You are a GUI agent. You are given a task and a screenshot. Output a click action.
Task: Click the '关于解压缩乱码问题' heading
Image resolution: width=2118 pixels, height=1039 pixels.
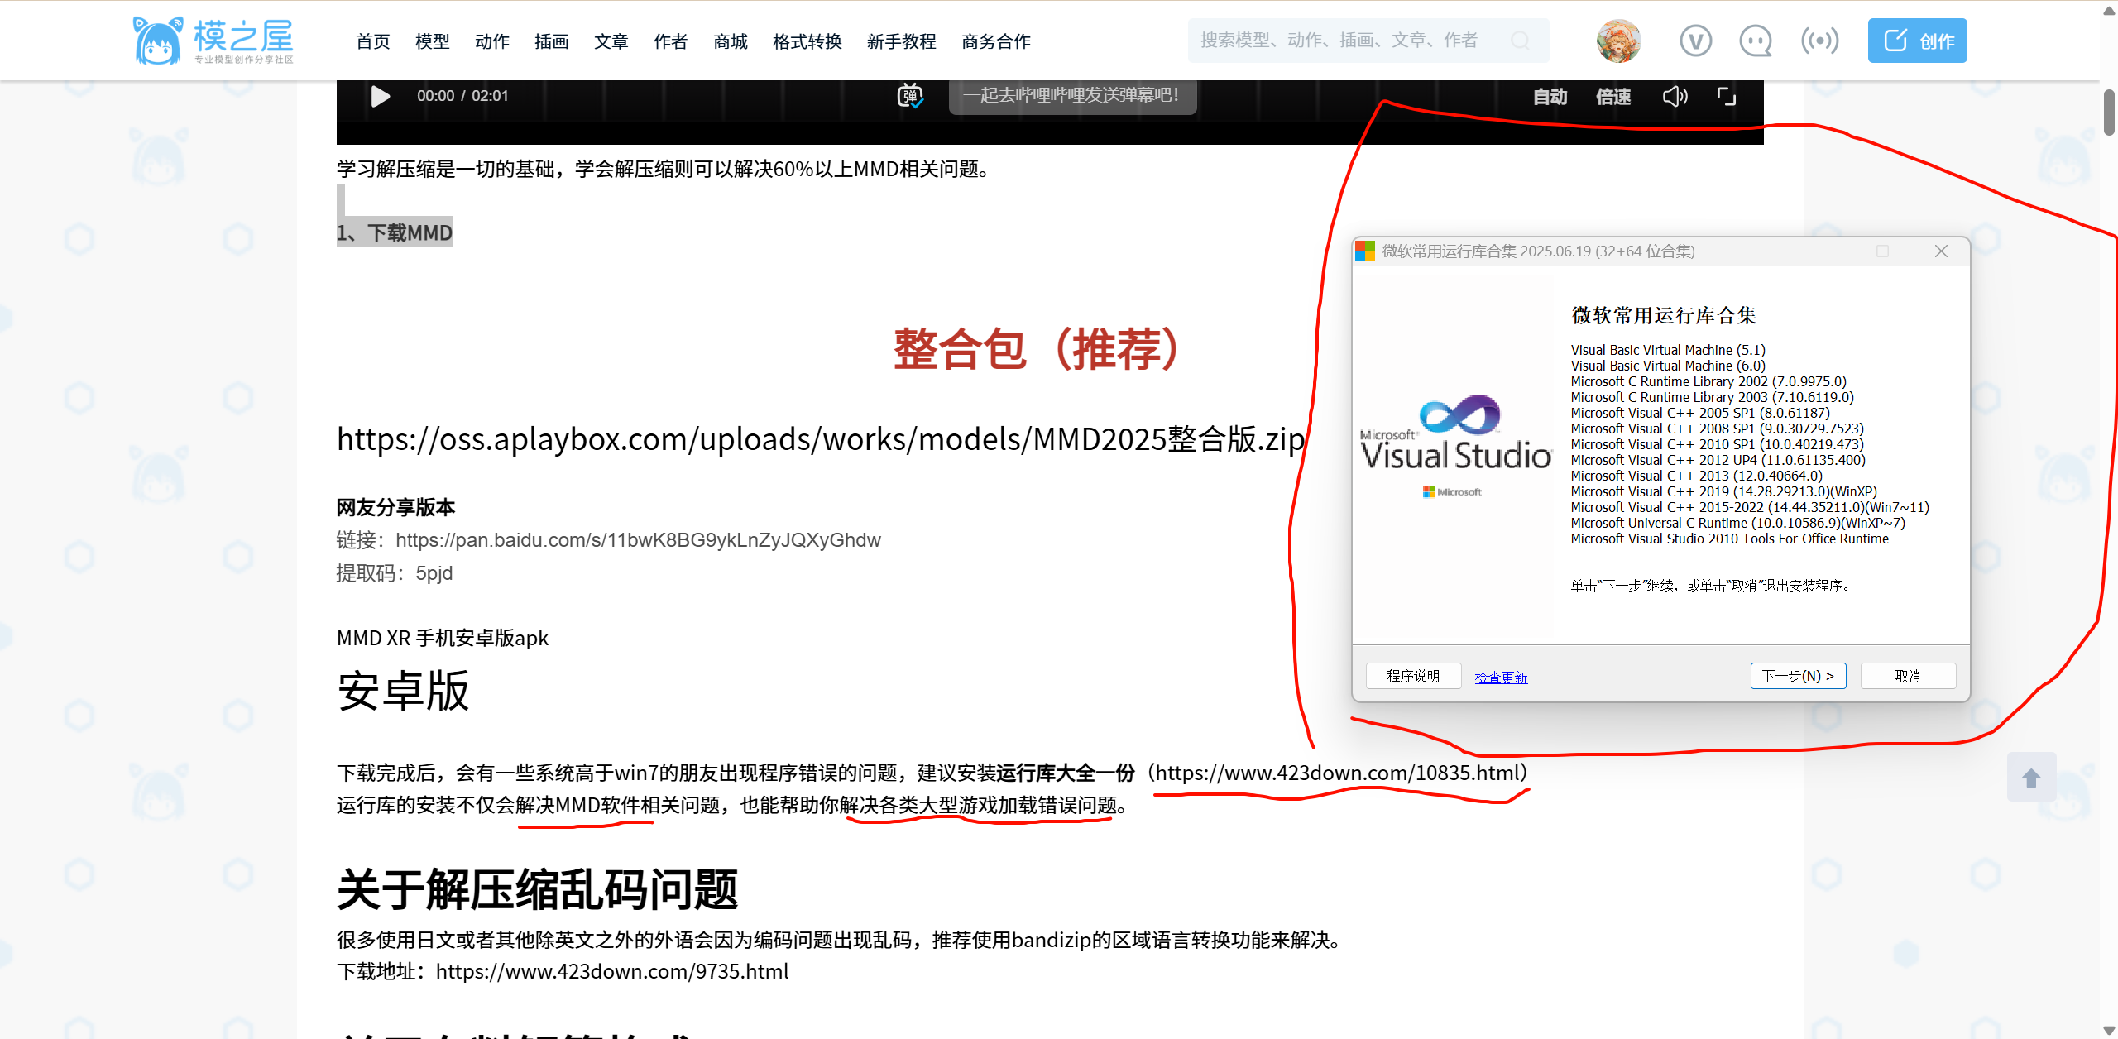click(537, 890)
